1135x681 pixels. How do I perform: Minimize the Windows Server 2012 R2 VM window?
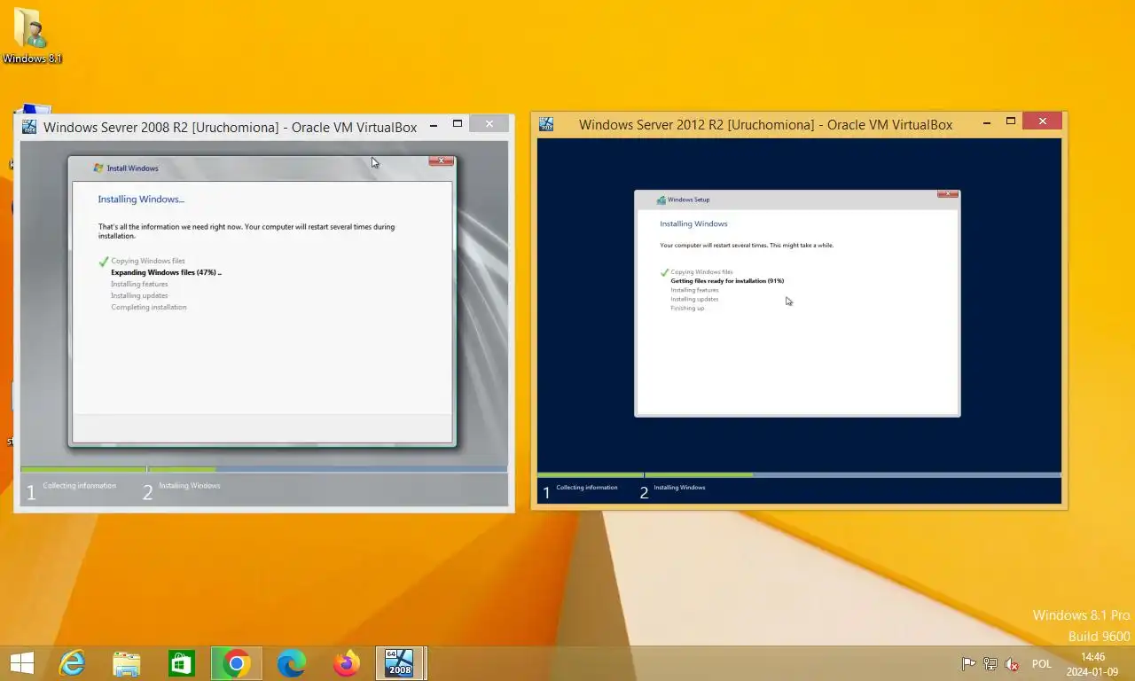pos(986,121)
